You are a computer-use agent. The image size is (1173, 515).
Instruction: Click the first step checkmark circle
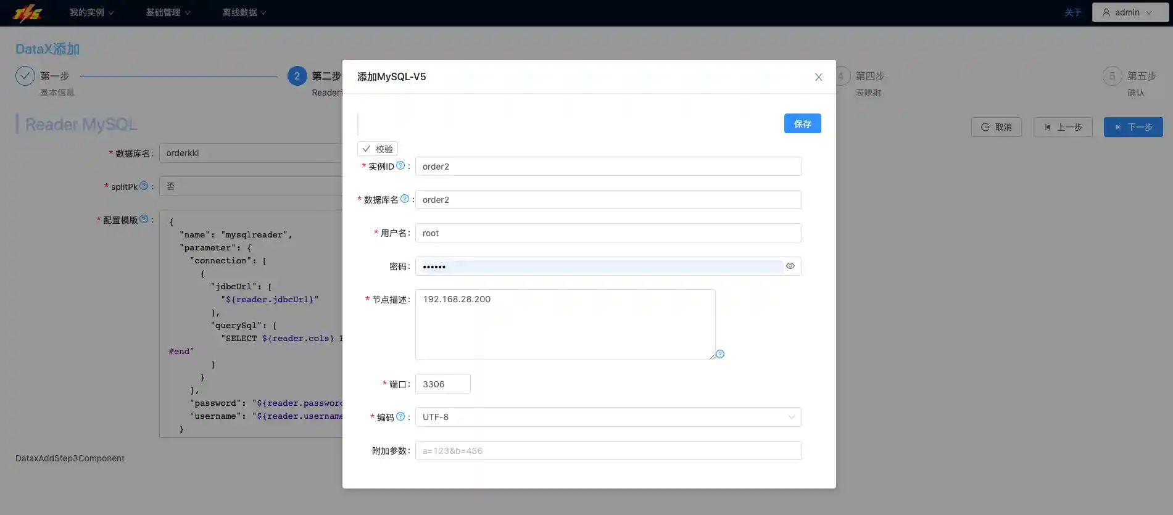point(25,76)
